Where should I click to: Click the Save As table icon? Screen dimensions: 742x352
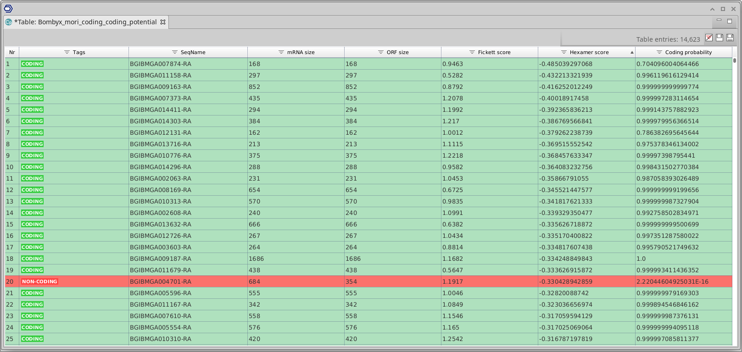tap(730, 38)
